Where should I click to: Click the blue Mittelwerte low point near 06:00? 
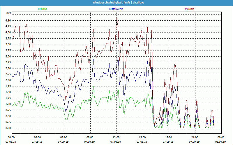[66, 112]
